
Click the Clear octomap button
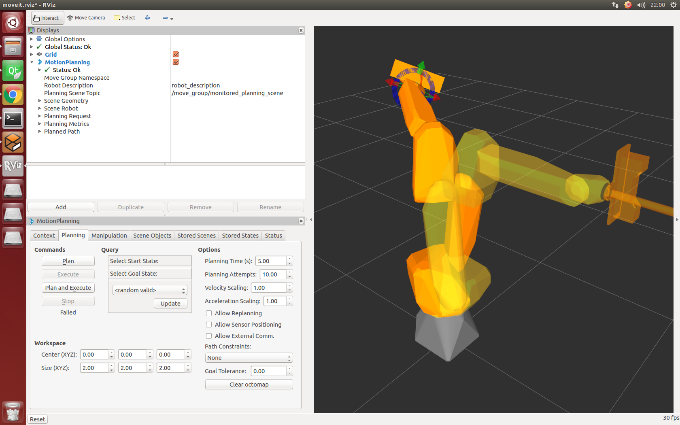click(249, 385)
